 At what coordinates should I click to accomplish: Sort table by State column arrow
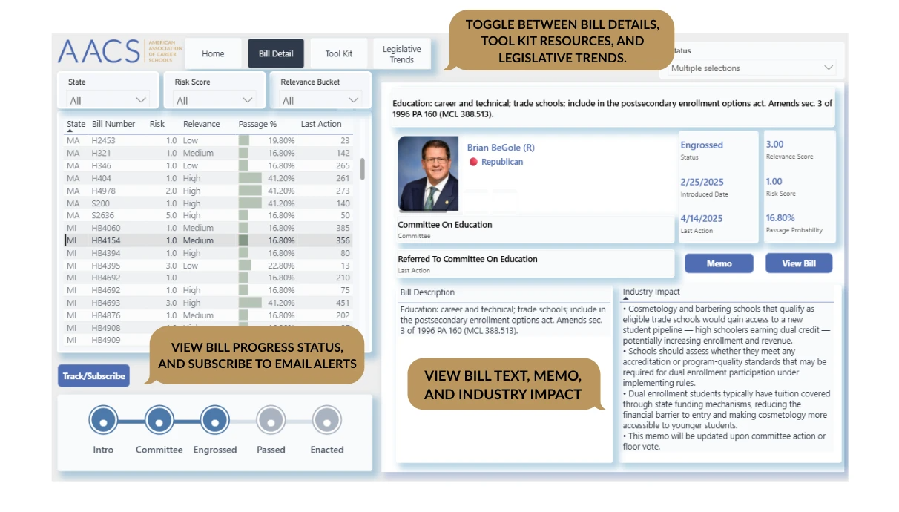70,131
